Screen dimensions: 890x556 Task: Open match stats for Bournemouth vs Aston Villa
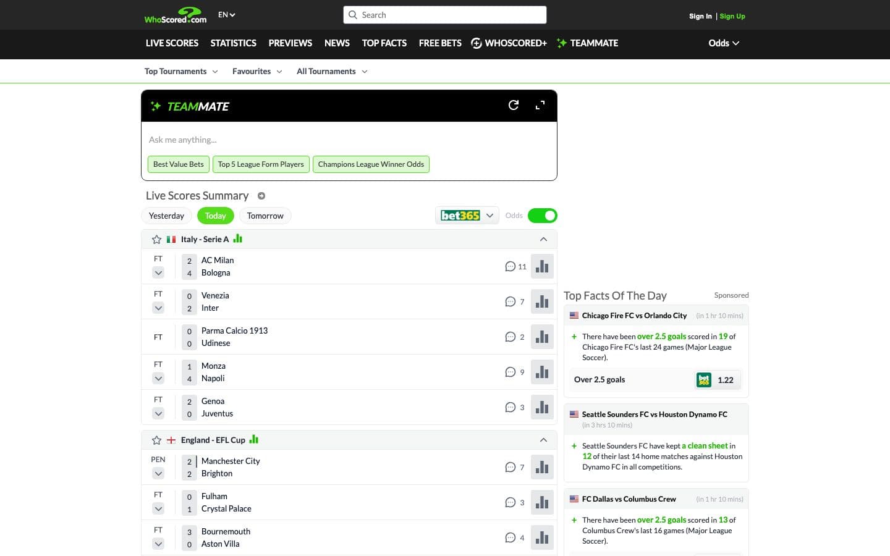click(542, 537)
